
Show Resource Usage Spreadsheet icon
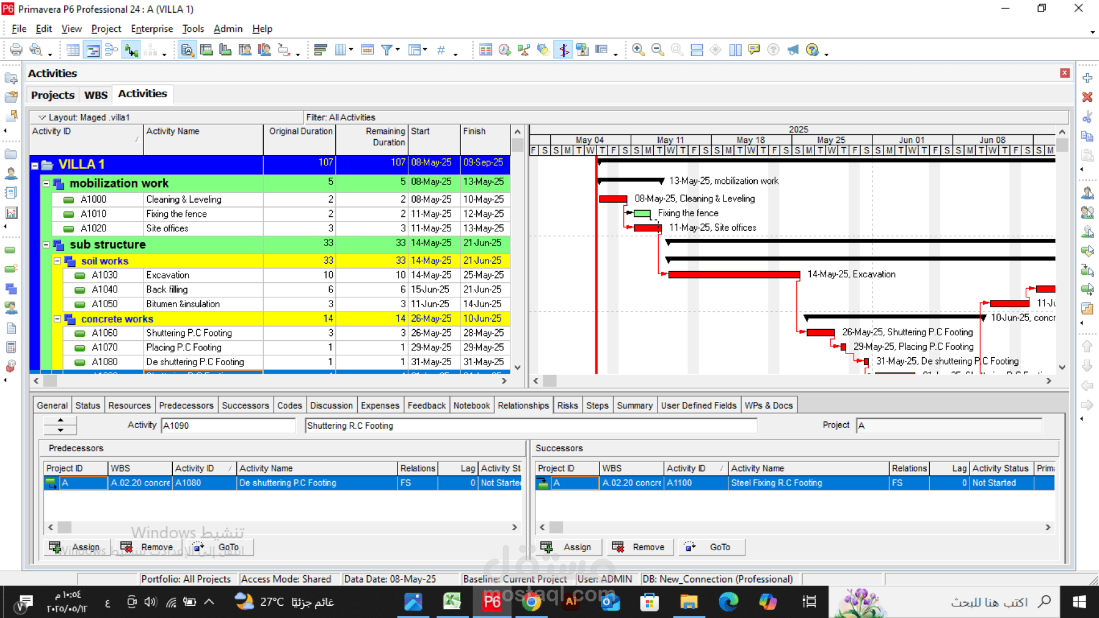tap(245, 49)
